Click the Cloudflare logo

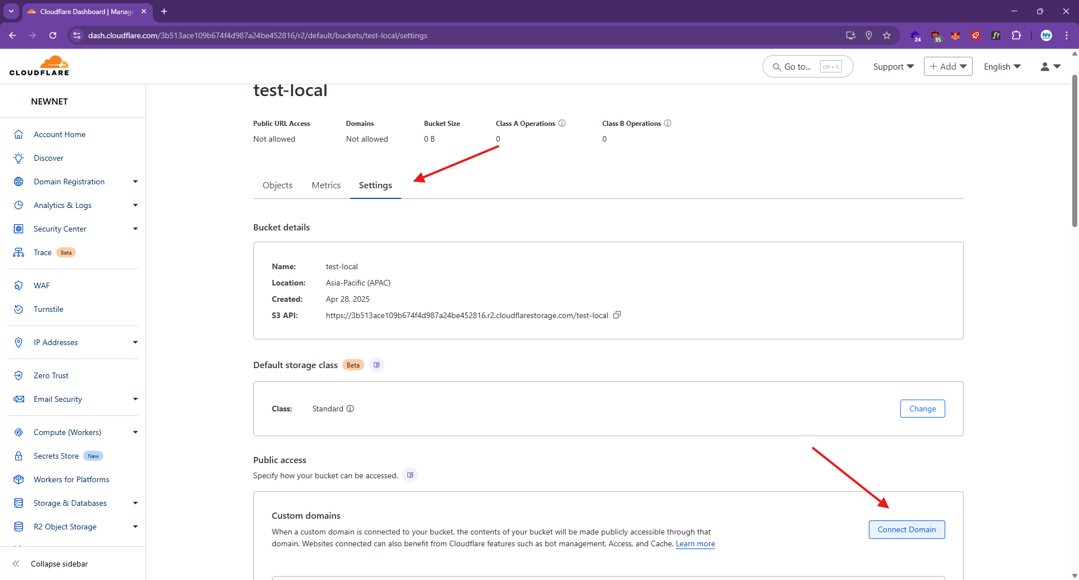coord(39,66)
